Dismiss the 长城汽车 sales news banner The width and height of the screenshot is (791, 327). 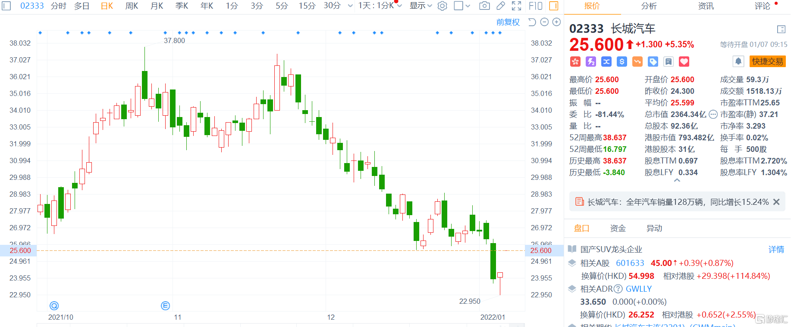point(776,202)
